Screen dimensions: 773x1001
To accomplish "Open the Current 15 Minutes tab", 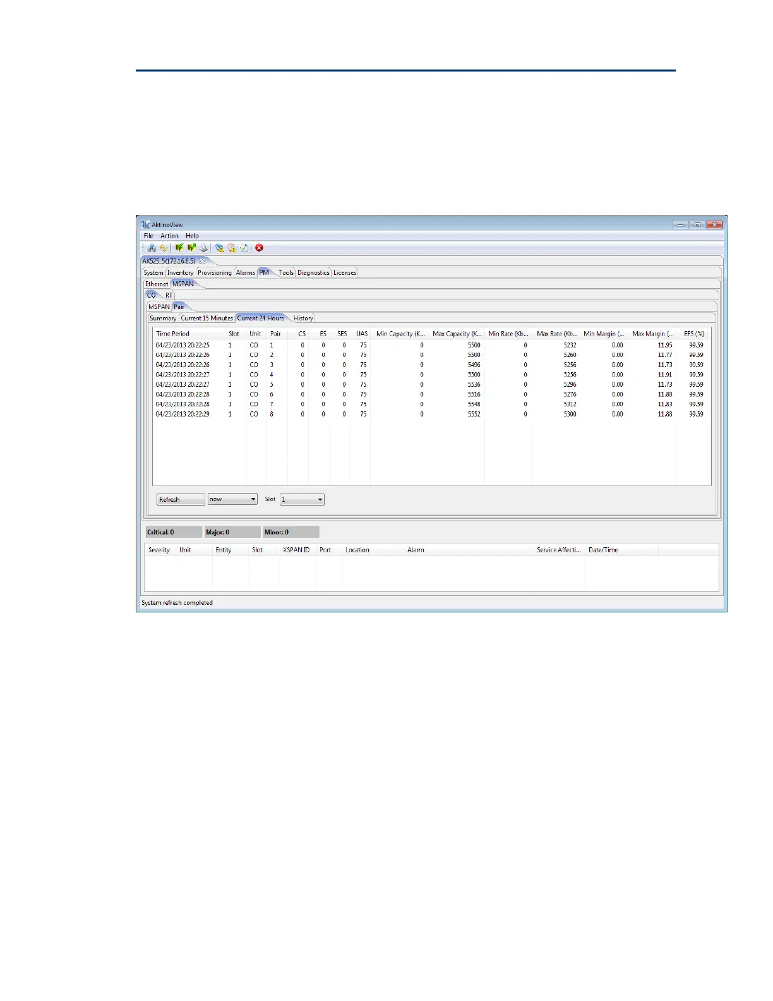I will point(207,318).
